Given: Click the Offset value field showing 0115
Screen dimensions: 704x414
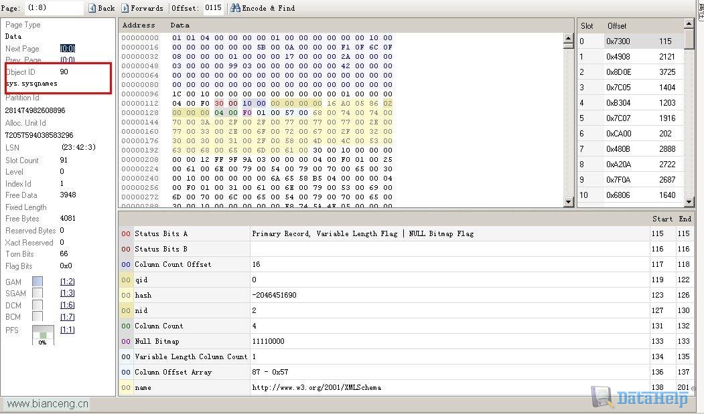Looking at the screenshot, I should click(x=213, y=8).
